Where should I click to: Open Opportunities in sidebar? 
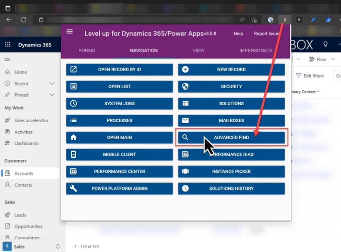point(28,226)
